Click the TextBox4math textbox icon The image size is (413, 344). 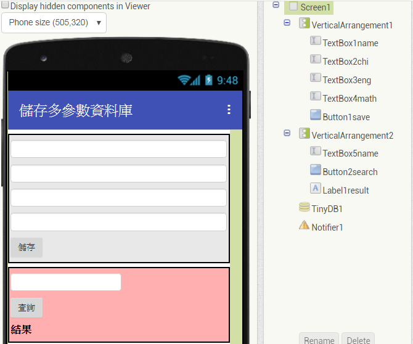click(315, 96)
